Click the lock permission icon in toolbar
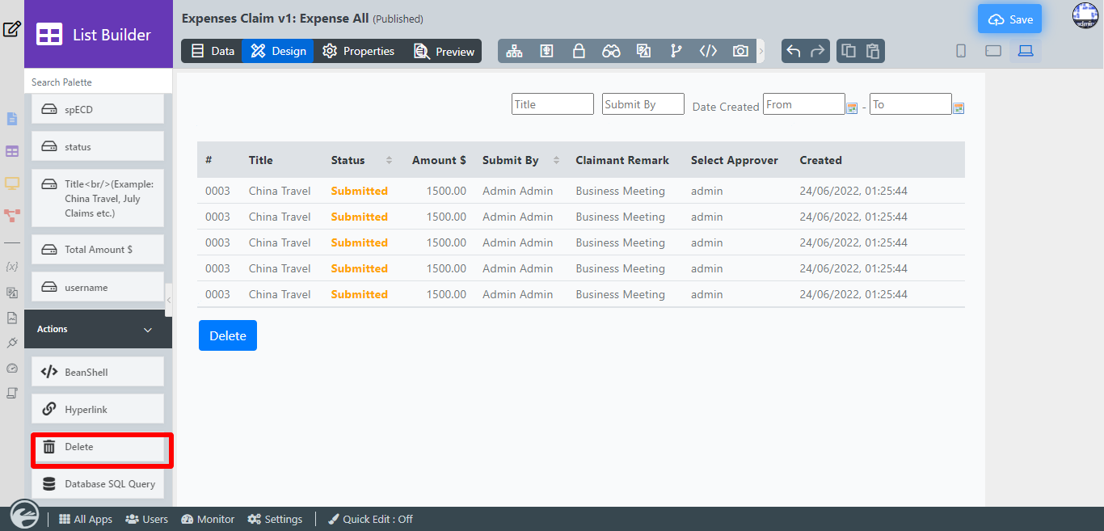Viewport: 1104px width, 531px height. point(579,51)
